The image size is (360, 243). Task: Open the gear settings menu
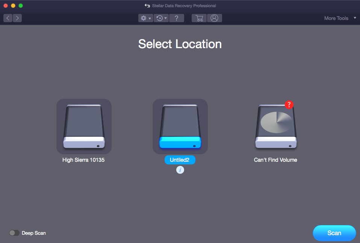click(x=146, y=18)
